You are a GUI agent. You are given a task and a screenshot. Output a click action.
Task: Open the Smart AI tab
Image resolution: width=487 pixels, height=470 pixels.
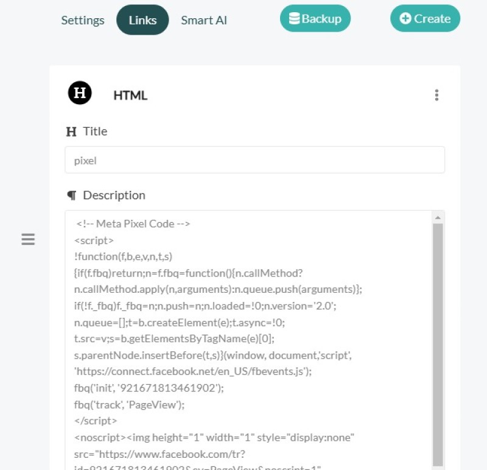click(x=204, y=21)
